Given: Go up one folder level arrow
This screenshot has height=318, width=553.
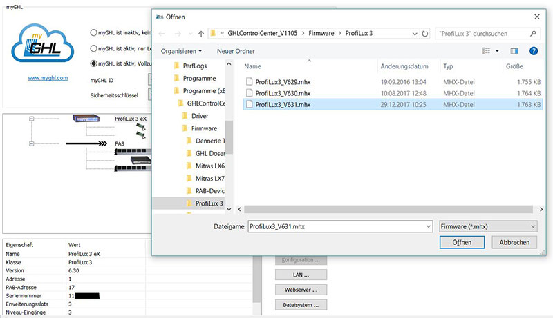Looking at the screenshot, I should [200, 32].
